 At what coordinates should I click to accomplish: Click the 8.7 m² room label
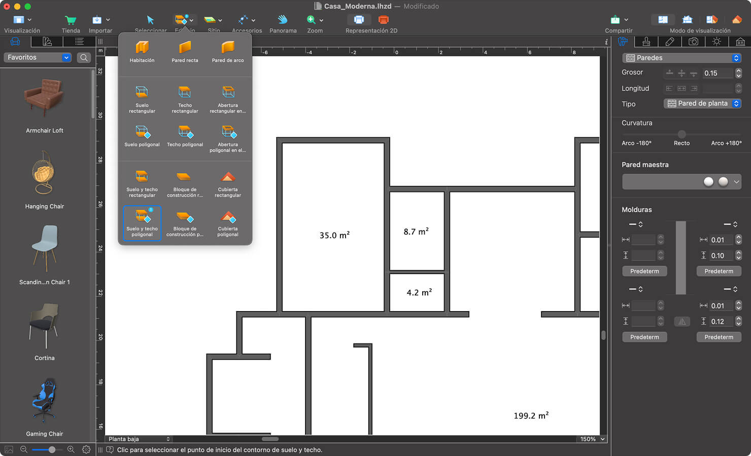point(416,232)
